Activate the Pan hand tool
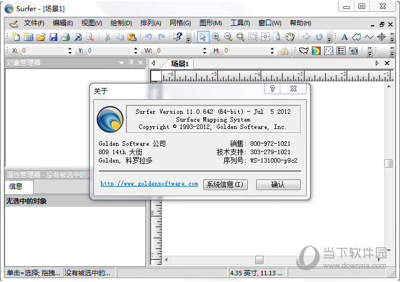Viewport: 400px width, 282px height. tap(290, 37)
